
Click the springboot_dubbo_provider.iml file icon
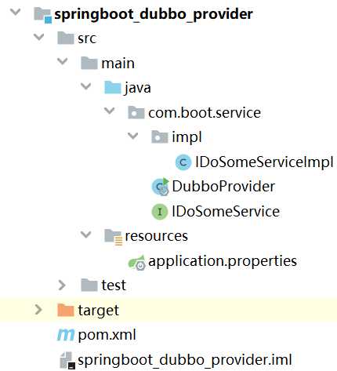pyautogui.click(x=67, y=360)
